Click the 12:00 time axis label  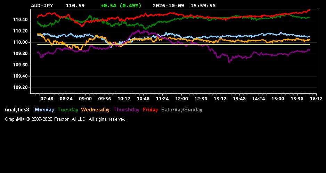pyautogui.click(x=181, y=99)
